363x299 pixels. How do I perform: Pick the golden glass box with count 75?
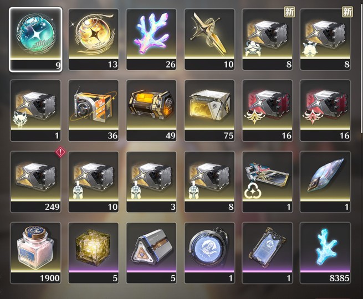coord(209,111)
